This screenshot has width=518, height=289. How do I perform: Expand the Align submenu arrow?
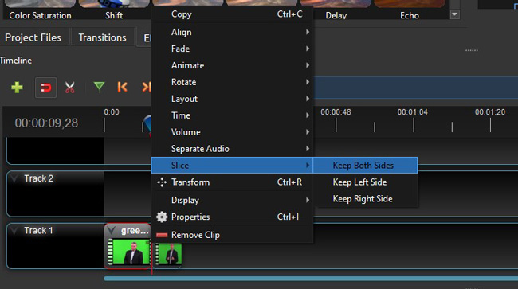tap(308, 32)
